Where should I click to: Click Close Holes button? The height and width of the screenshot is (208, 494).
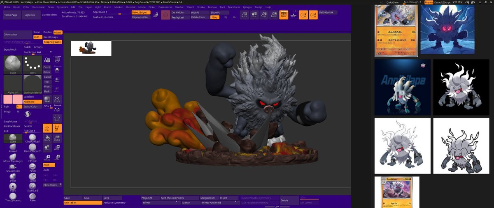pyautogui.click(x=51, y=185)
